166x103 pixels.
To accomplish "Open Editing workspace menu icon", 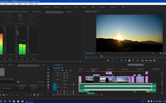I will click(71, 7).
